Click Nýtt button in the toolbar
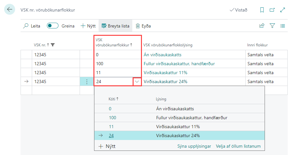This screenshot has width=289, height=155. [88, 26]
